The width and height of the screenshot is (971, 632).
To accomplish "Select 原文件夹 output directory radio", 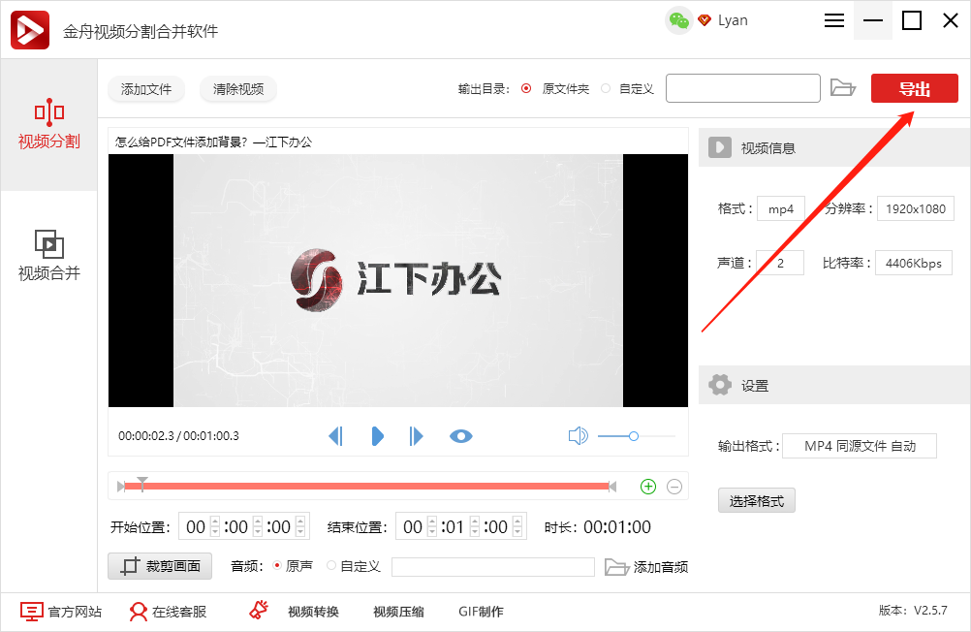I will (526, 88).
